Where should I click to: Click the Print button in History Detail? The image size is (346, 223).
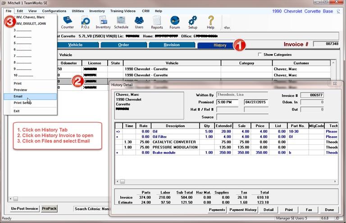tap(289, 210)
